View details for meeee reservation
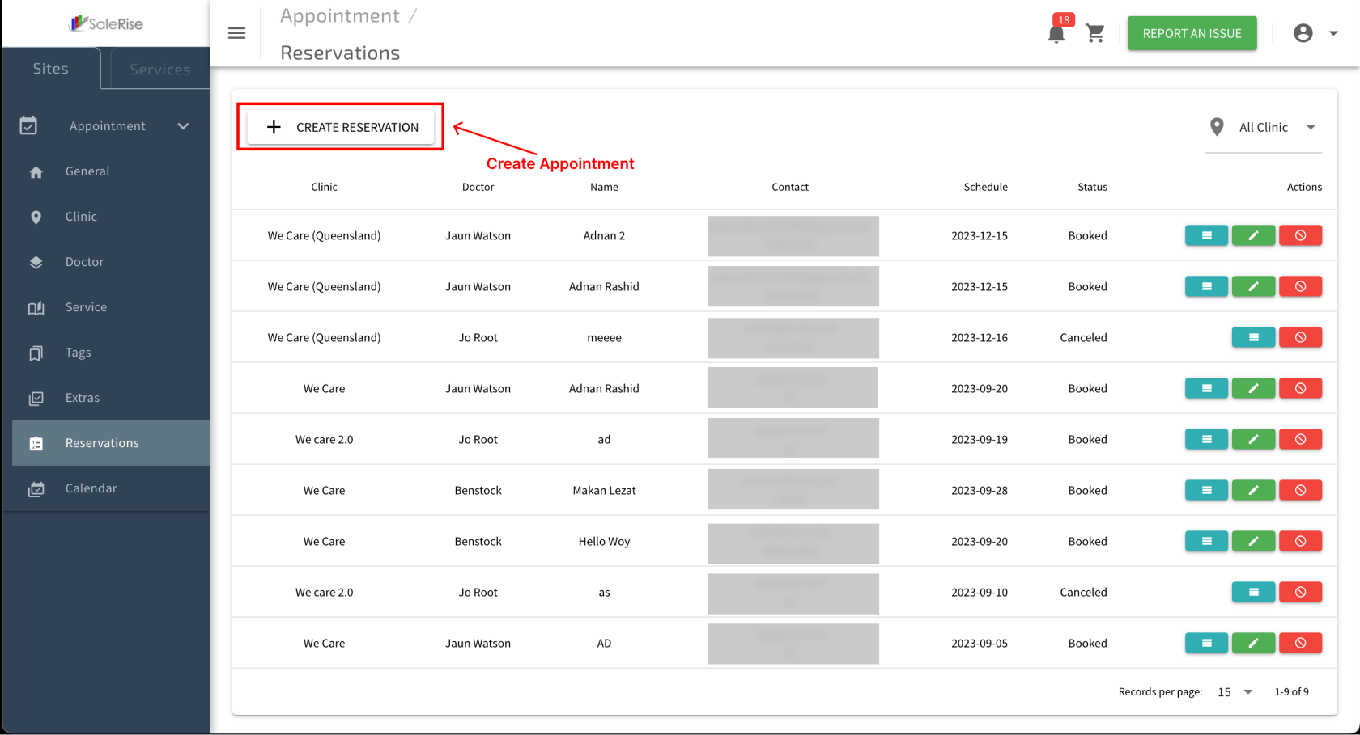The height and width of the screenshot is (735, 1360). [x=1253, y=337]
